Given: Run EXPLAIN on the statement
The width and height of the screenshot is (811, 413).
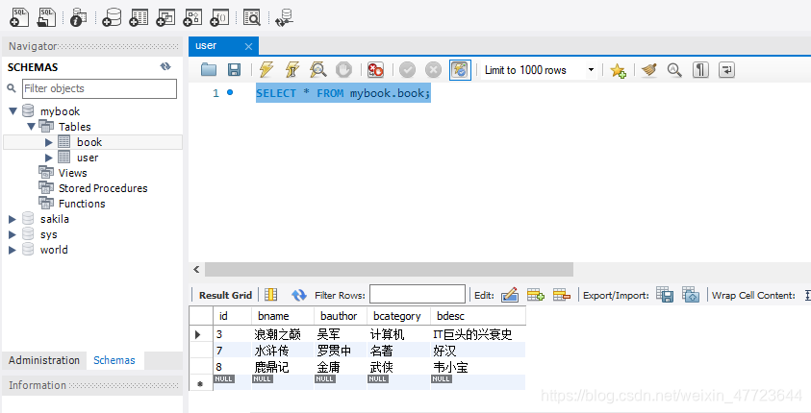Looking at the screenshot, I should click(x=318, y=70).
